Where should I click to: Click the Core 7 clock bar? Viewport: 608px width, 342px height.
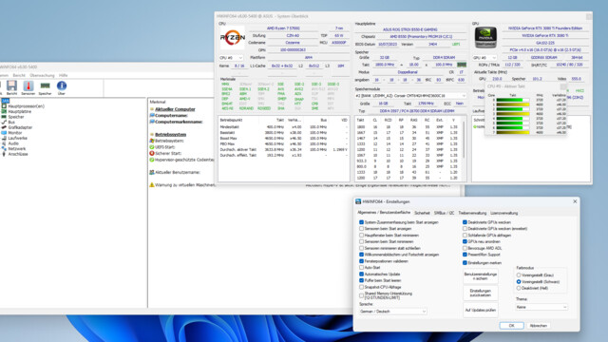pos(513,132)
